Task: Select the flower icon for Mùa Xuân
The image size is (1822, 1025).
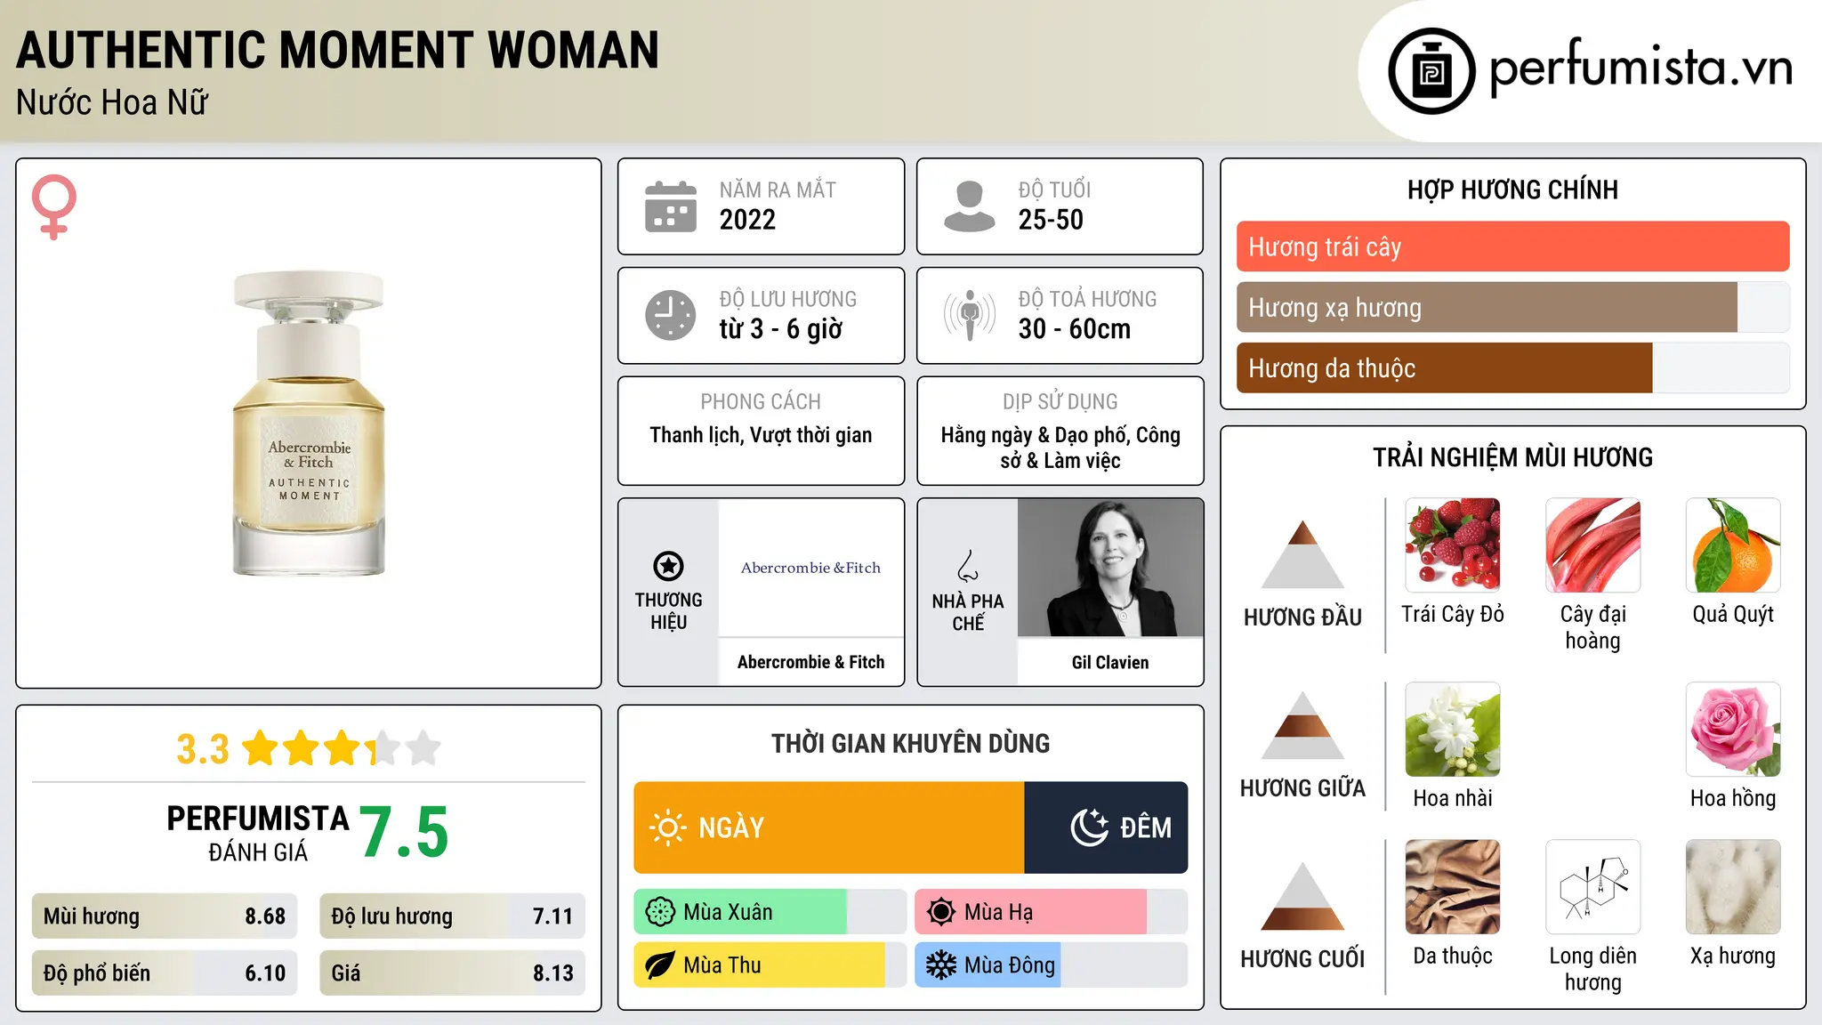Action: click(x=660, y=912)
